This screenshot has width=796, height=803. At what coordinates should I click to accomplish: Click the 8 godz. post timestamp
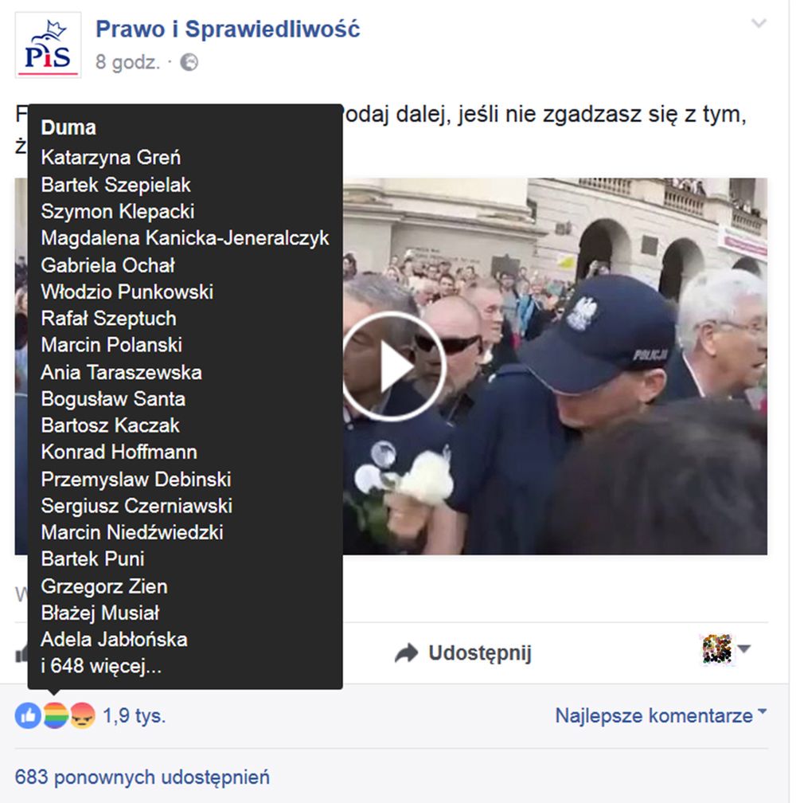pos(127,62)
